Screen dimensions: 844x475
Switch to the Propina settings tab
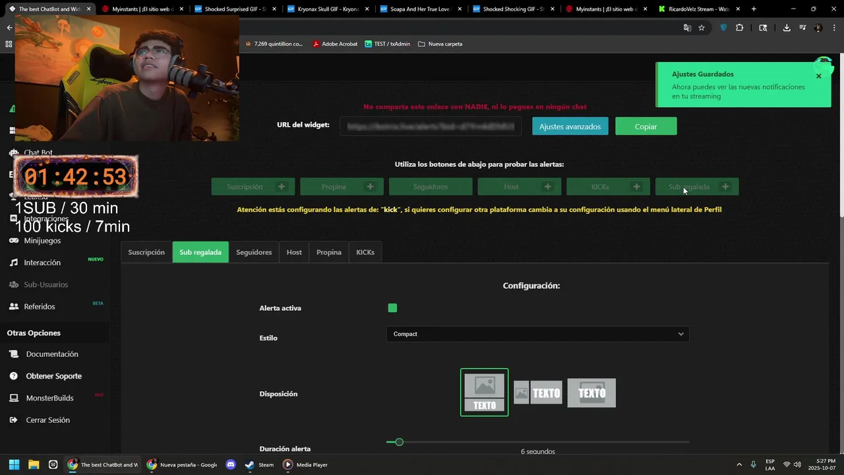[x=329, y=252]
